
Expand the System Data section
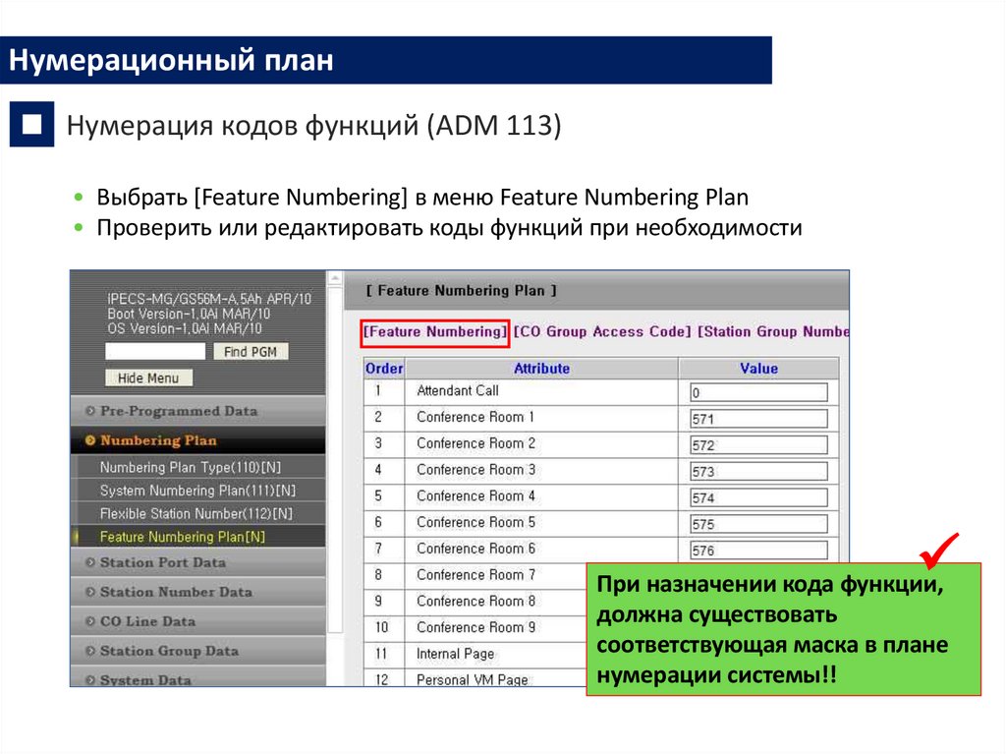click(x=198, y=677)
